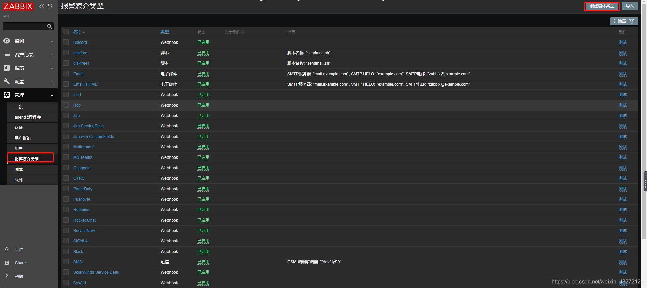Collapse the 管理 menu chevron

pos(52,95)
